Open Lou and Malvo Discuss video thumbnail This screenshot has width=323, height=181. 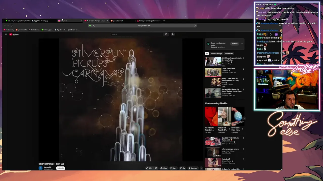click(x=213, y=93)
